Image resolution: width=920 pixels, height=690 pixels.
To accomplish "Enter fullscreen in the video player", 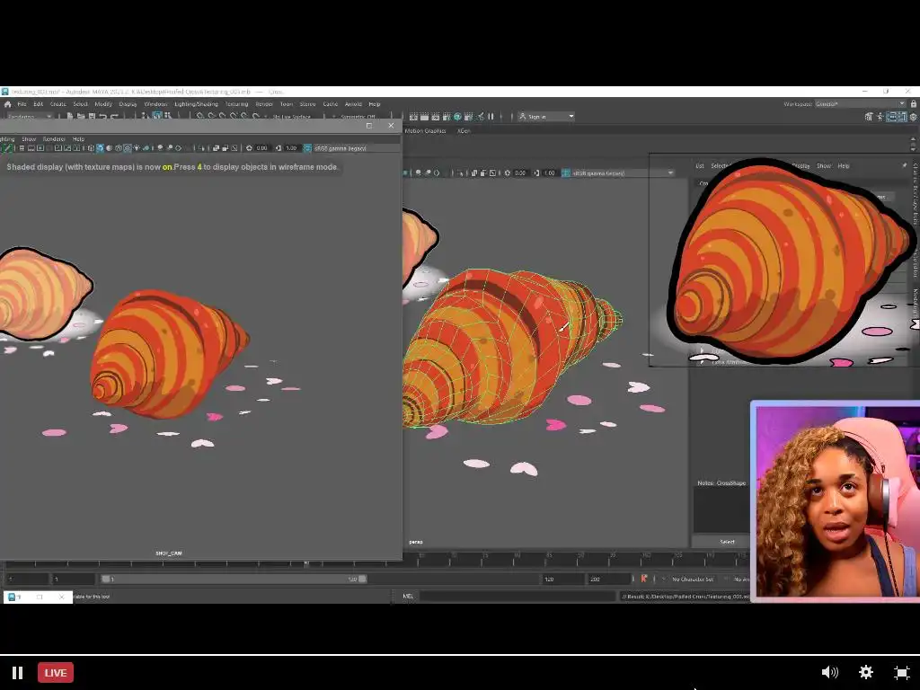I will click(x=902, y=672).
